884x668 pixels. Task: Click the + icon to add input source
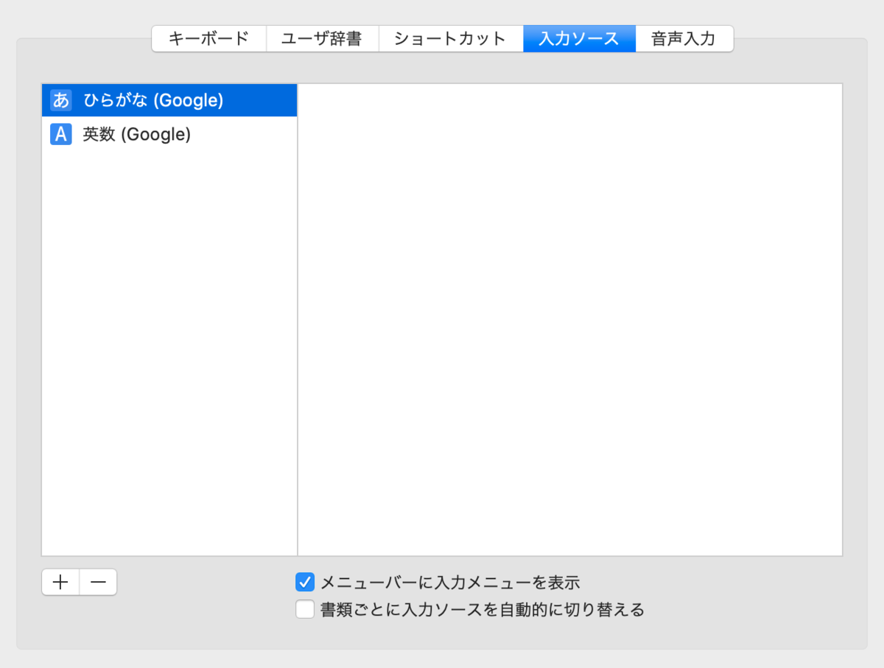click(x=60, y=582)
